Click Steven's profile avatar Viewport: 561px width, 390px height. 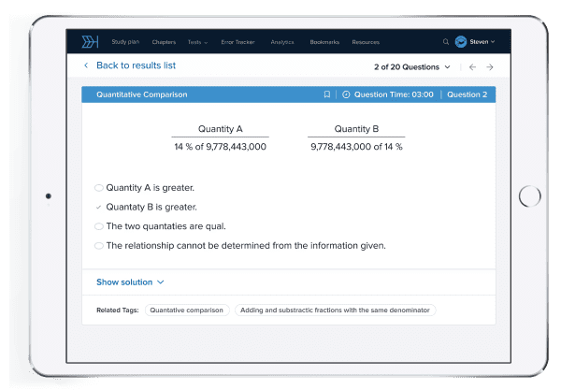pyautogui.click(x=460, y=42)
